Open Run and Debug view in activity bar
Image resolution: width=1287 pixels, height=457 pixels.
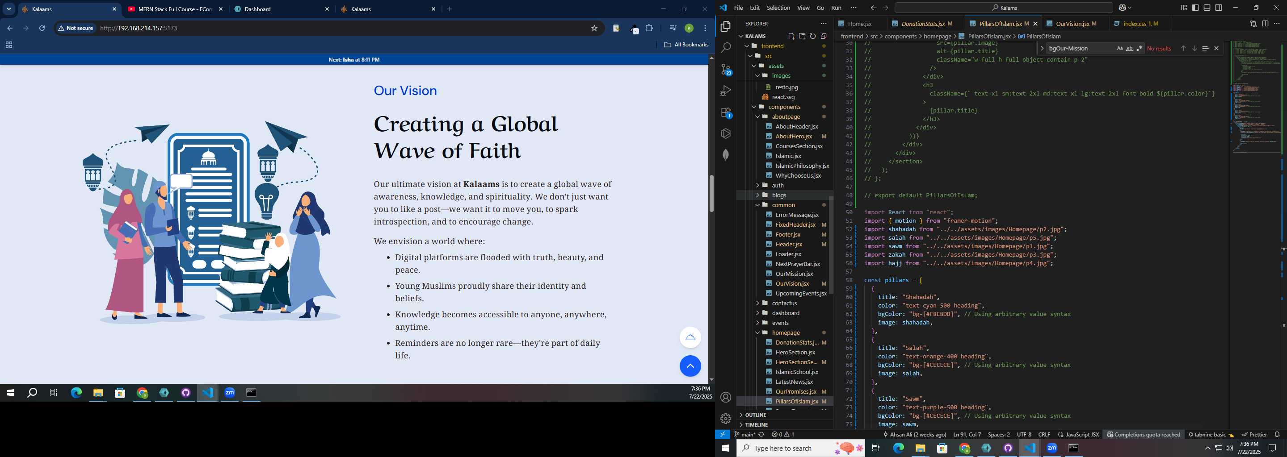pos(726,91)
